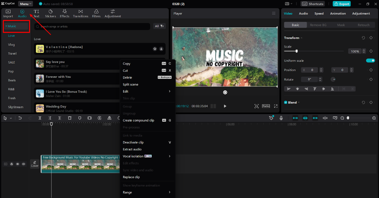
Task: Collapse the Transform section arrow
Action: click(x=302, y=38)
